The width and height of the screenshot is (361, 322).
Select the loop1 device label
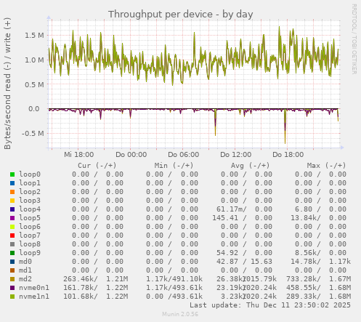pyautogui.click(x=30, y=183)
